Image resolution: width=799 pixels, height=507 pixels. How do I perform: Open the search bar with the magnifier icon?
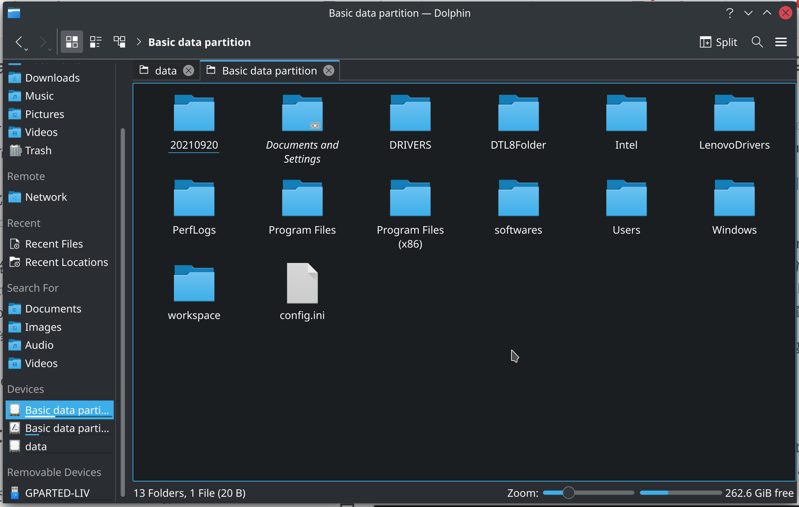click(x=757, y=42)
